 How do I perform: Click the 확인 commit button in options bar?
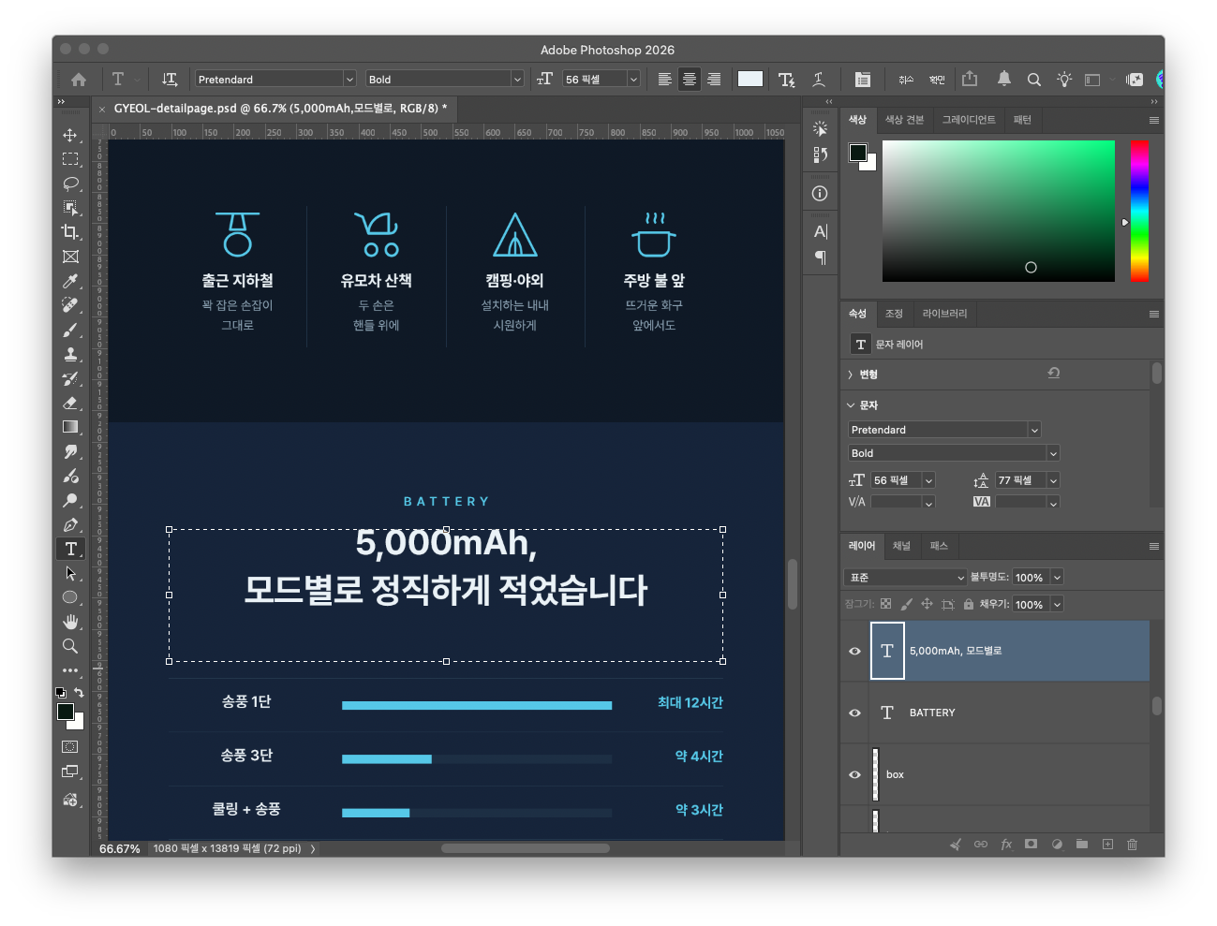pos(937,80)
